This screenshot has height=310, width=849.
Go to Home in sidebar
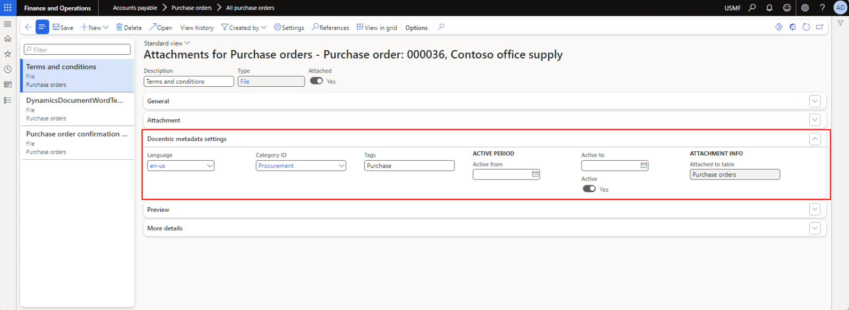(x=8, y=39)
